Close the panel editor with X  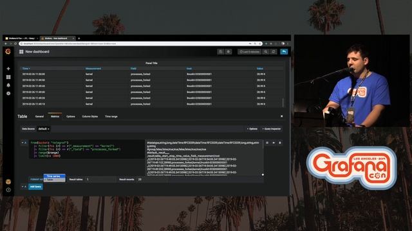click(x=282, y=116)
